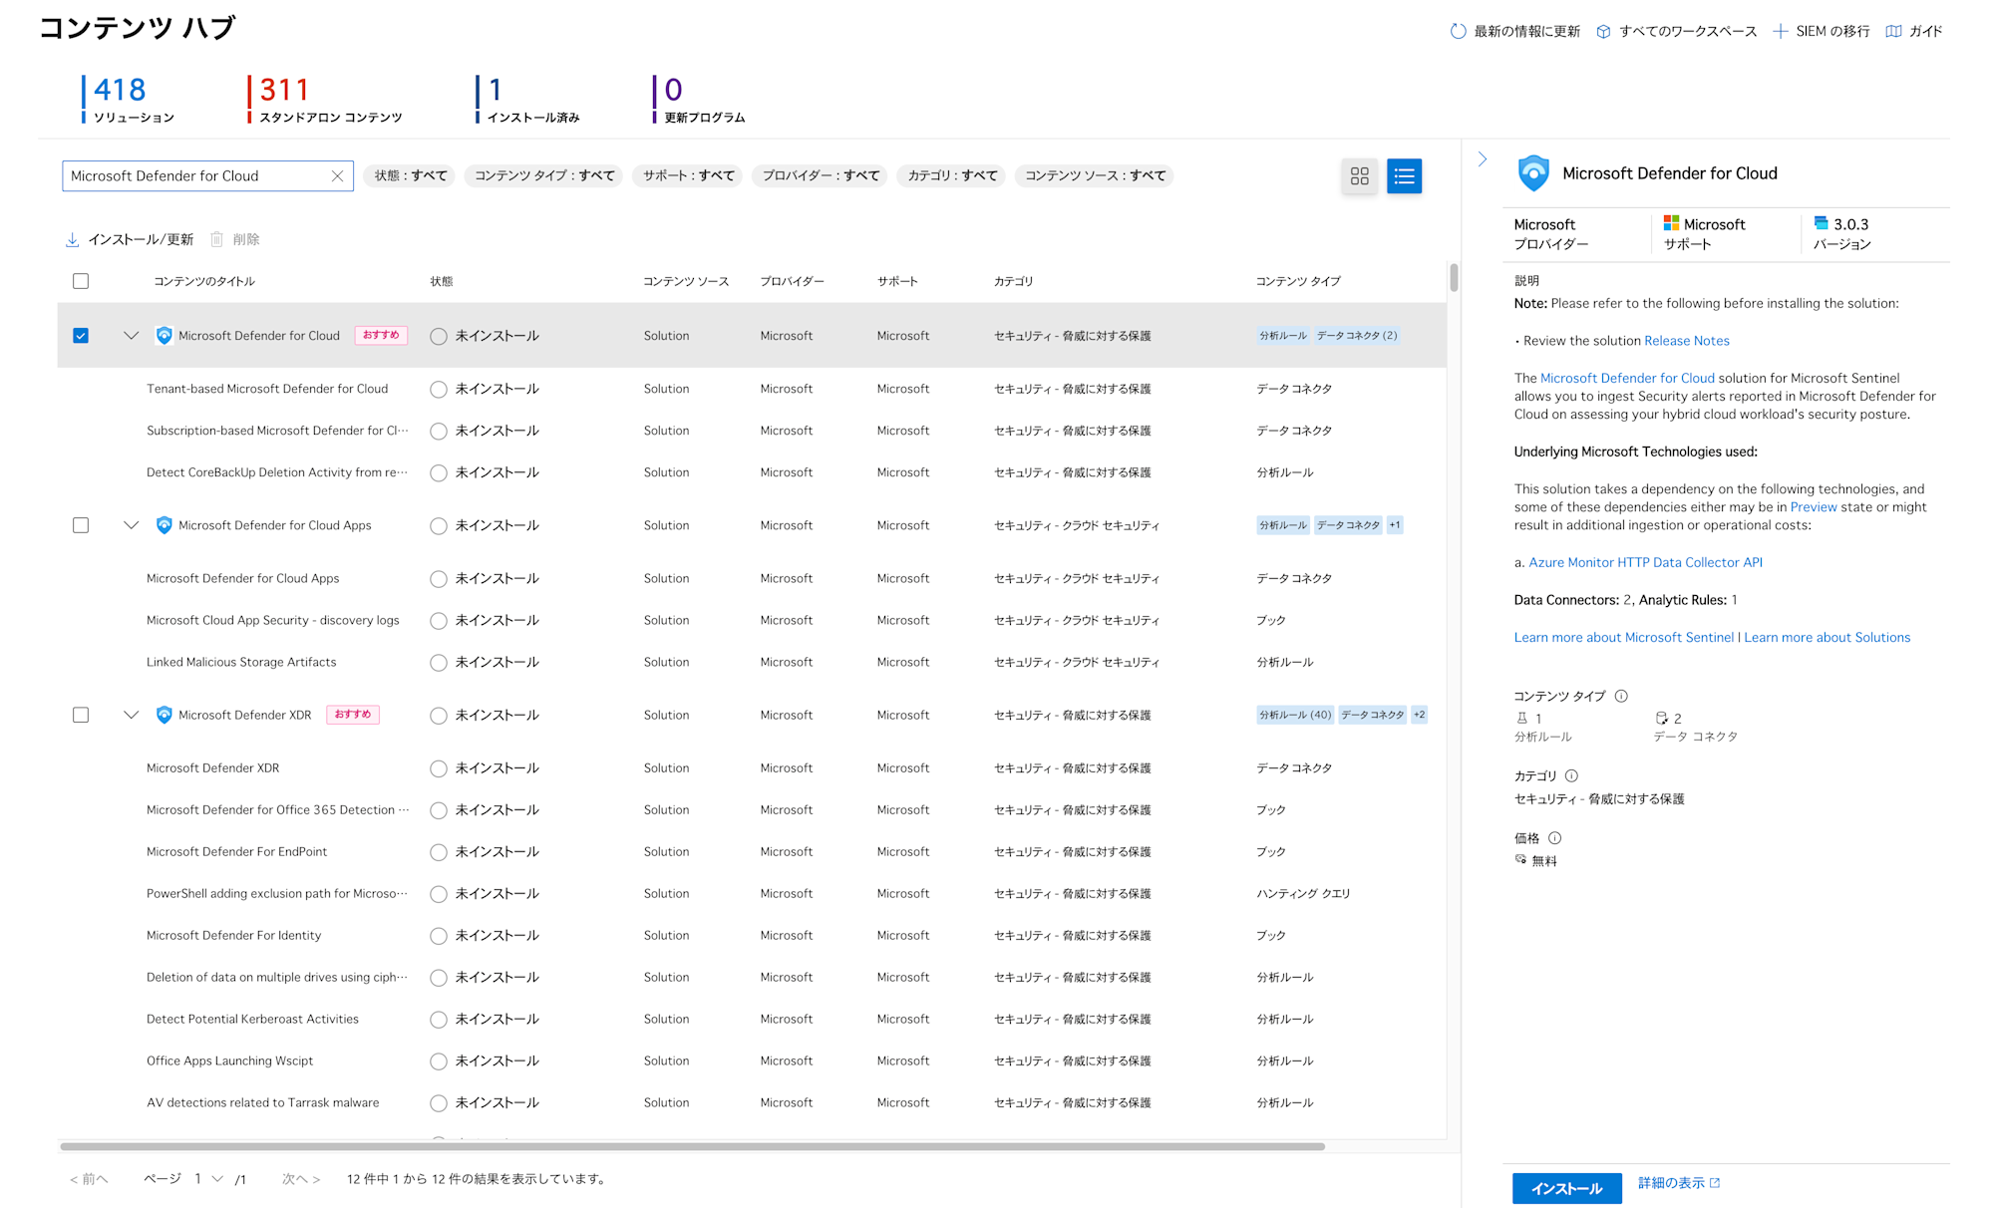Click the price tag icon beside 無料
This screenshot has height=1208, width=1994.
tap(1520, 859)
